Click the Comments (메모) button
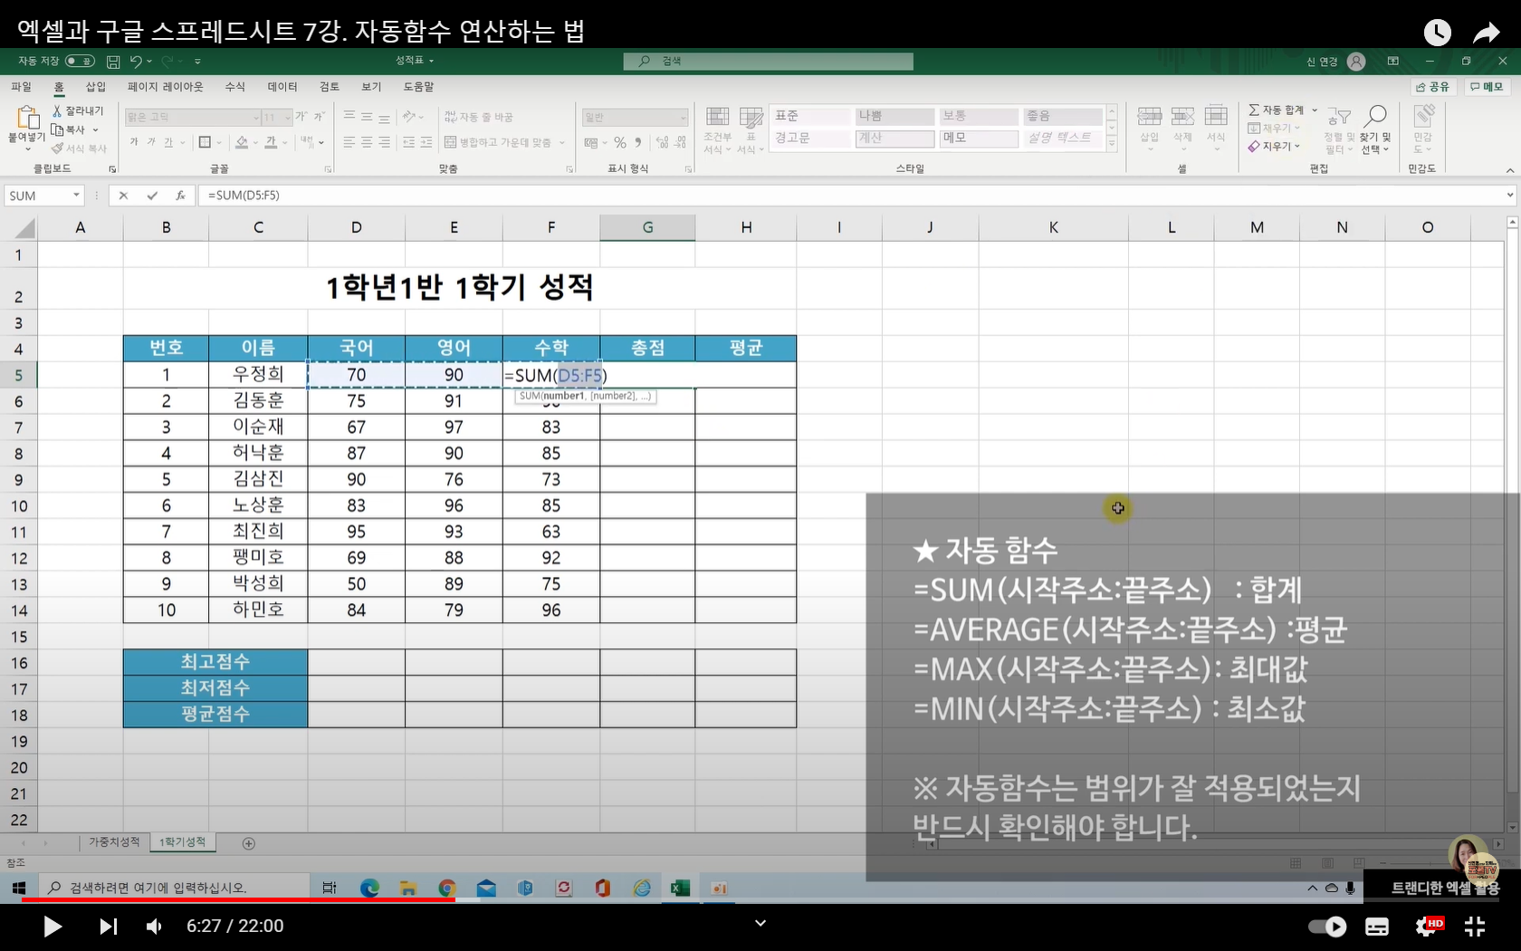 pyautogui.click(x=1487, y=87)
